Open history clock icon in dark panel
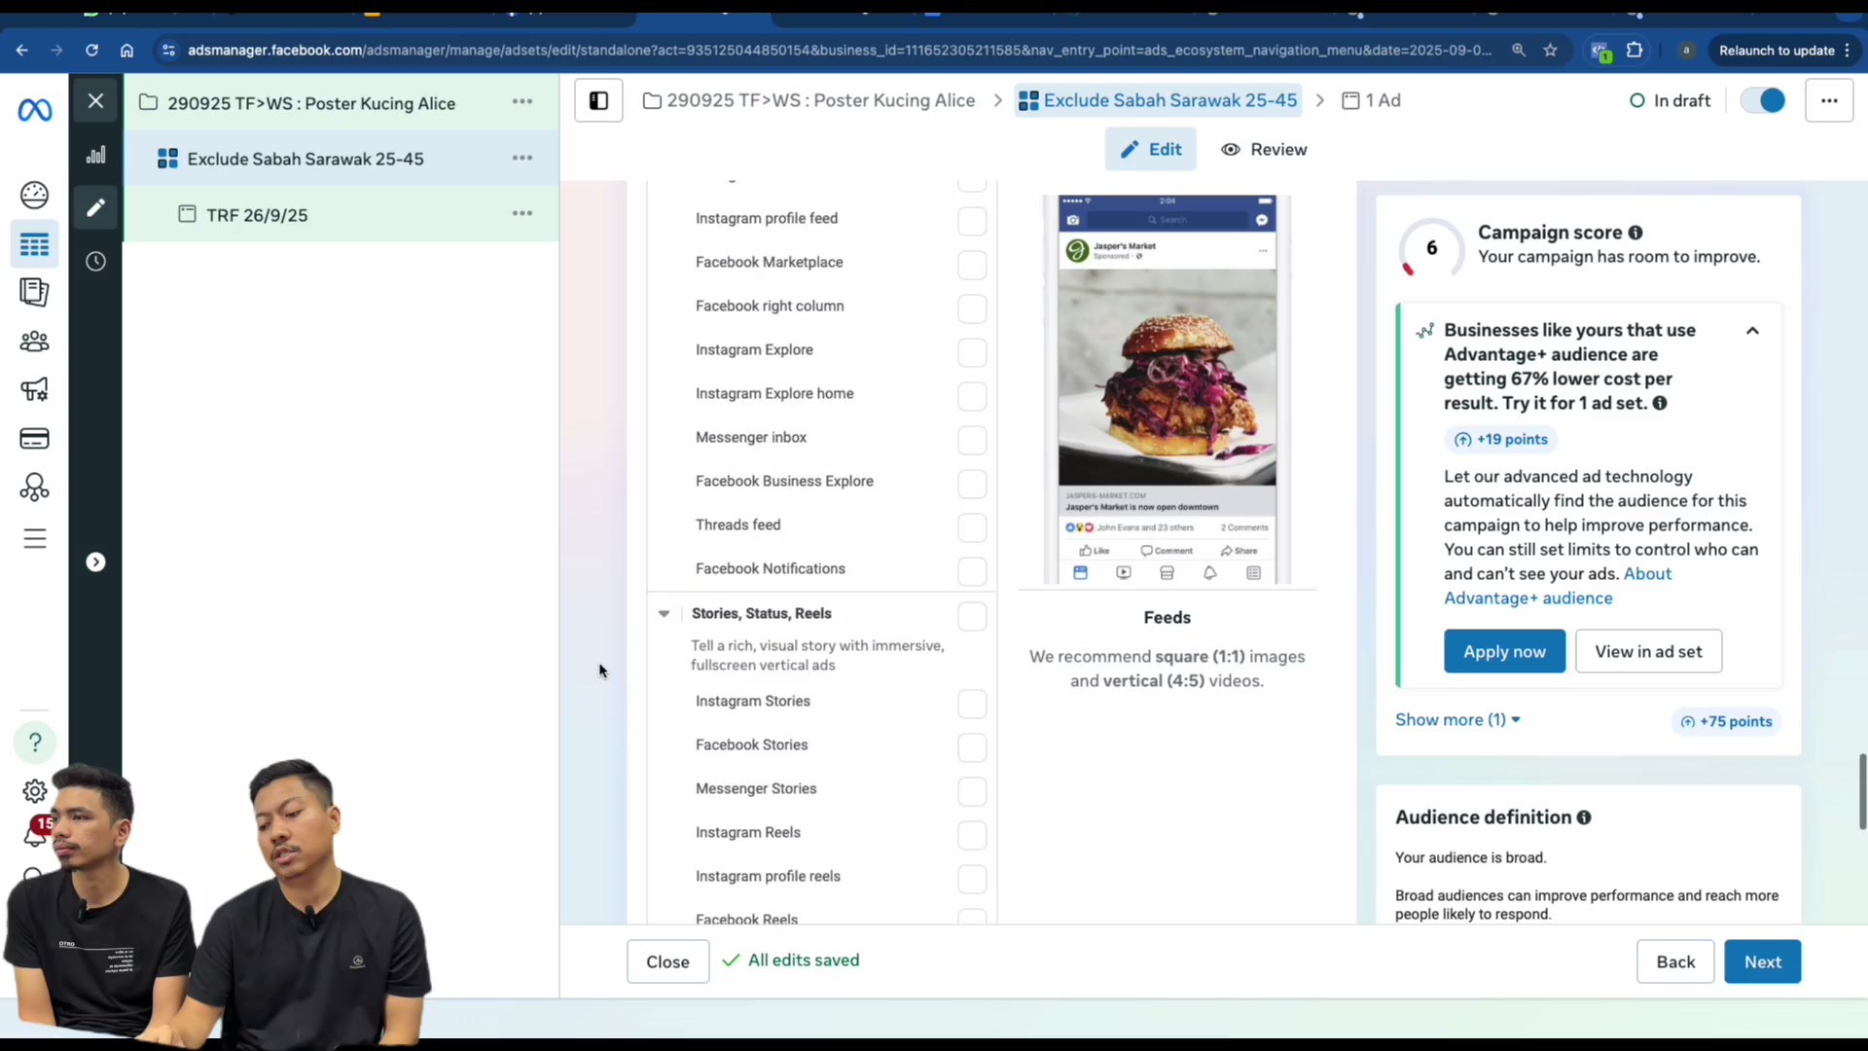 click(x=95, y=262)
